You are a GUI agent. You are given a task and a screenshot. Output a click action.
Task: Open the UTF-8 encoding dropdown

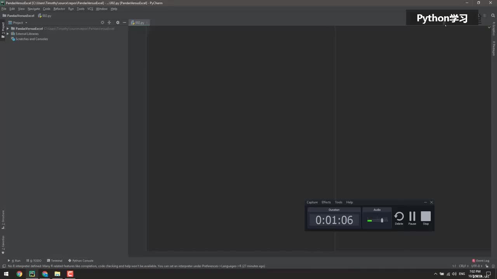476,266
